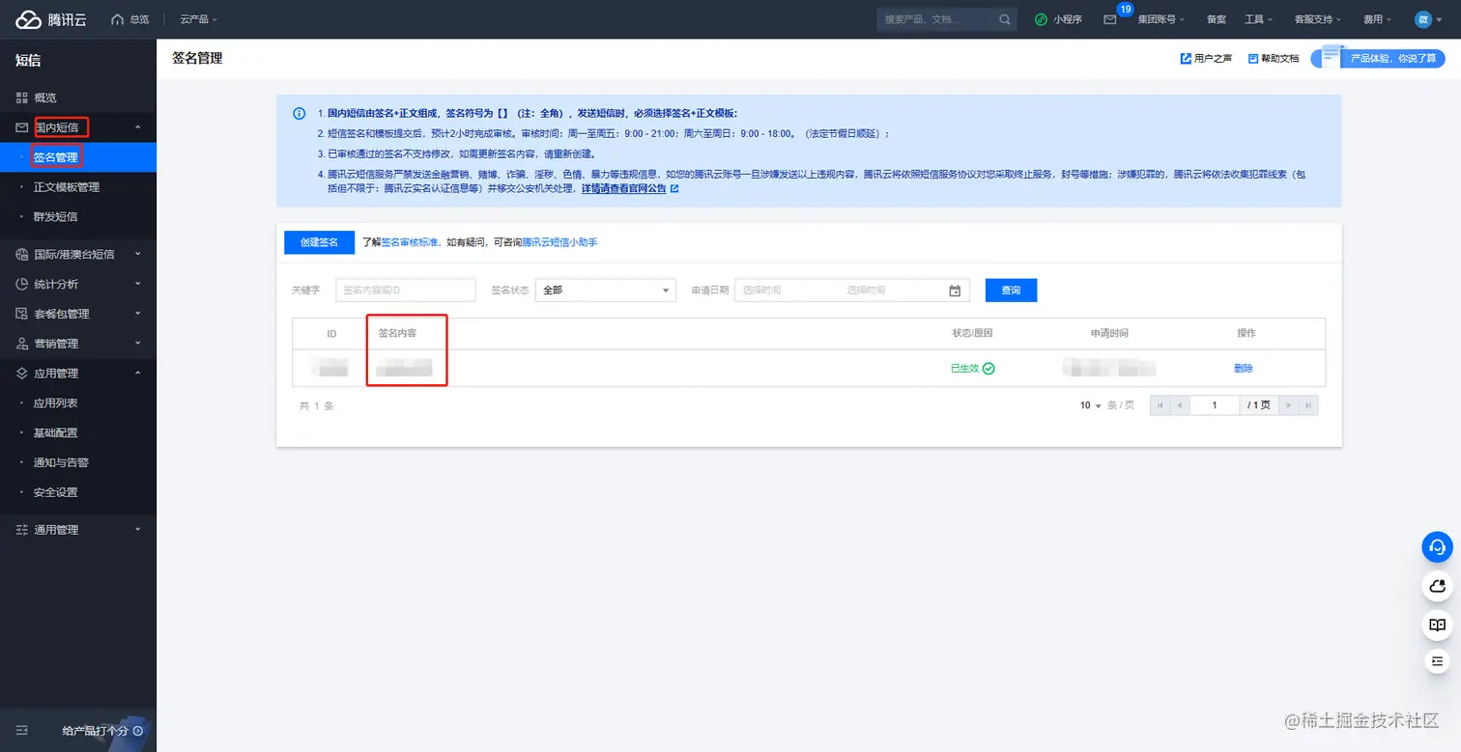The height and width of the screenshot is (752, 1461).
Task: Open the 签名状态 全部 dropdown
Action: click(x=606, y=291)
